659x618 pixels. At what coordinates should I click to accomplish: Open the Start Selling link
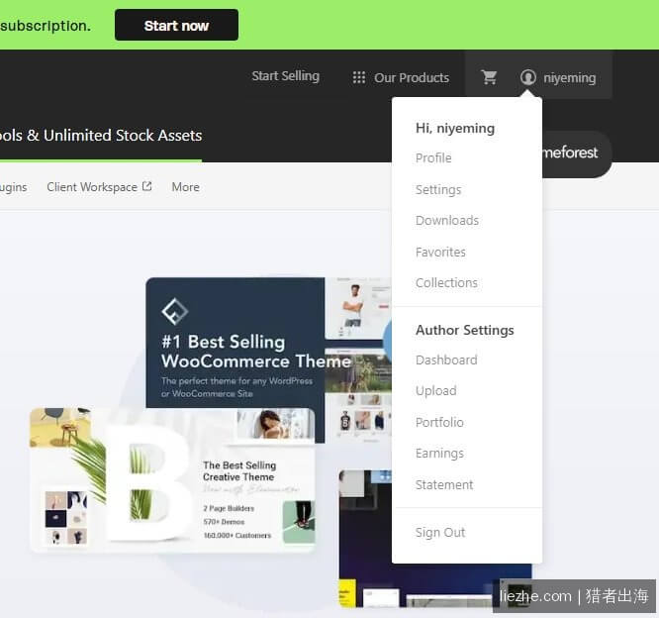click(x=285, y=76)
